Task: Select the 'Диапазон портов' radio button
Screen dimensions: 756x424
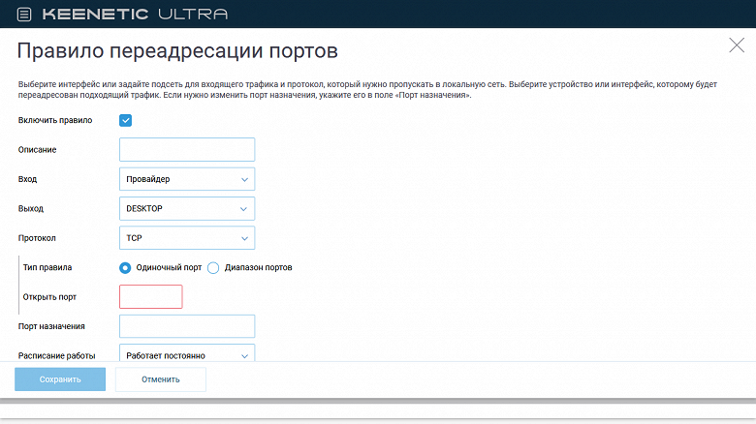Action: click(x=213, y=268)
